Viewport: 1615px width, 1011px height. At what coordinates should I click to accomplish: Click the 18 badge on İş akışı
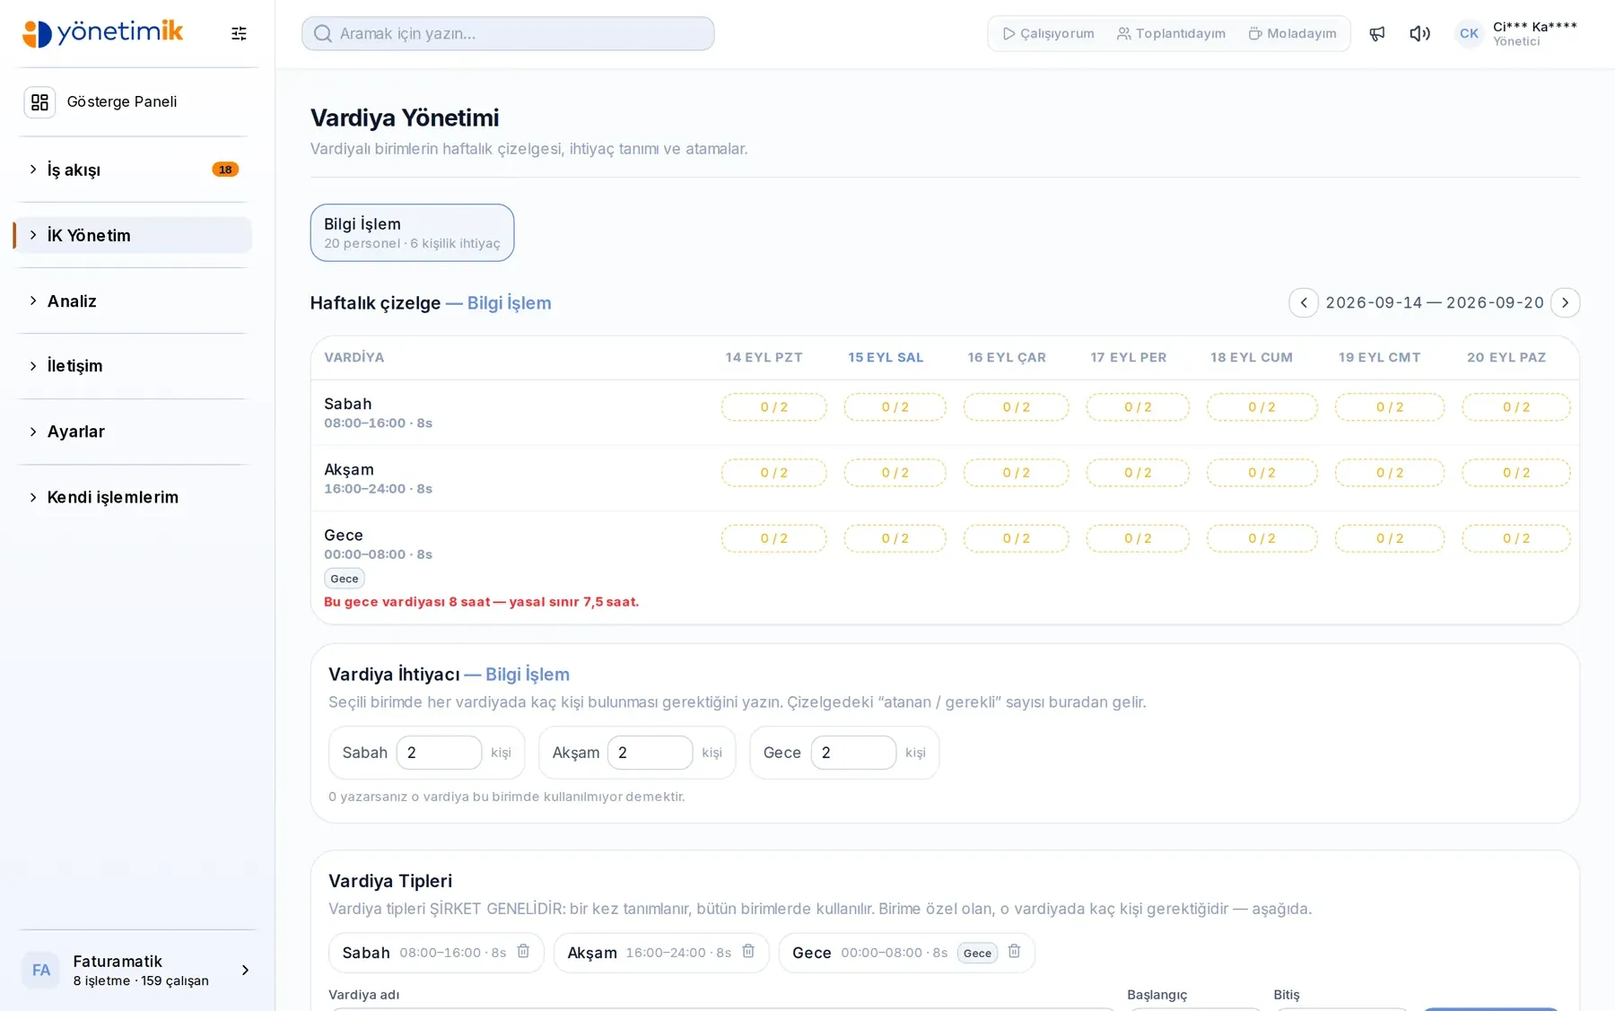coord(225,170)
